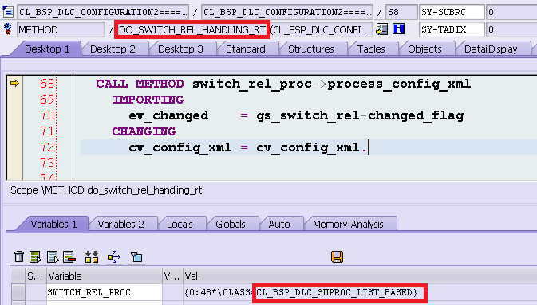Image resolution: width=537 pixels, height=305 pixels.
Task: Click the SY-SUBRC value field showing 0
Action: [x=511, y=12]
